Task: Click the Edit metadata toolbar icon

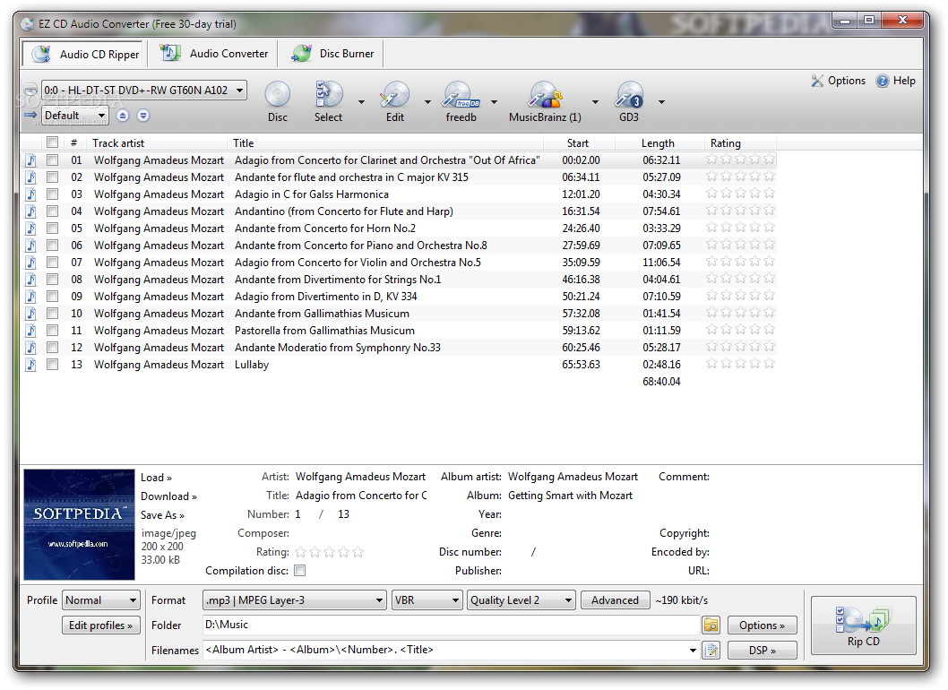Action: pos(395,95)
